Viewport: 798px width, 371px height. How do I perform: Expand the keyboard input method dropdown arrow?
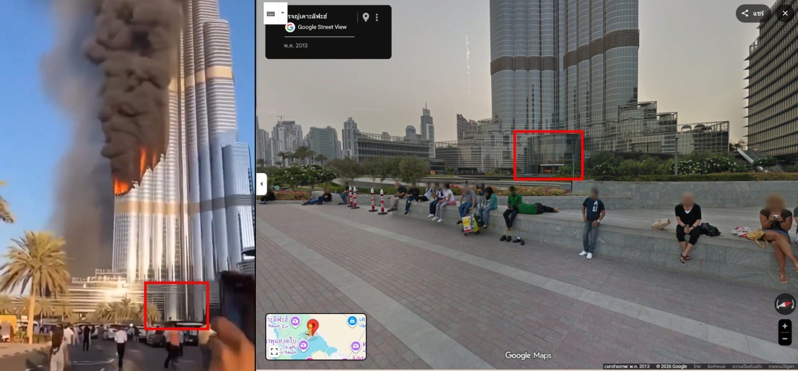(283, 13)
